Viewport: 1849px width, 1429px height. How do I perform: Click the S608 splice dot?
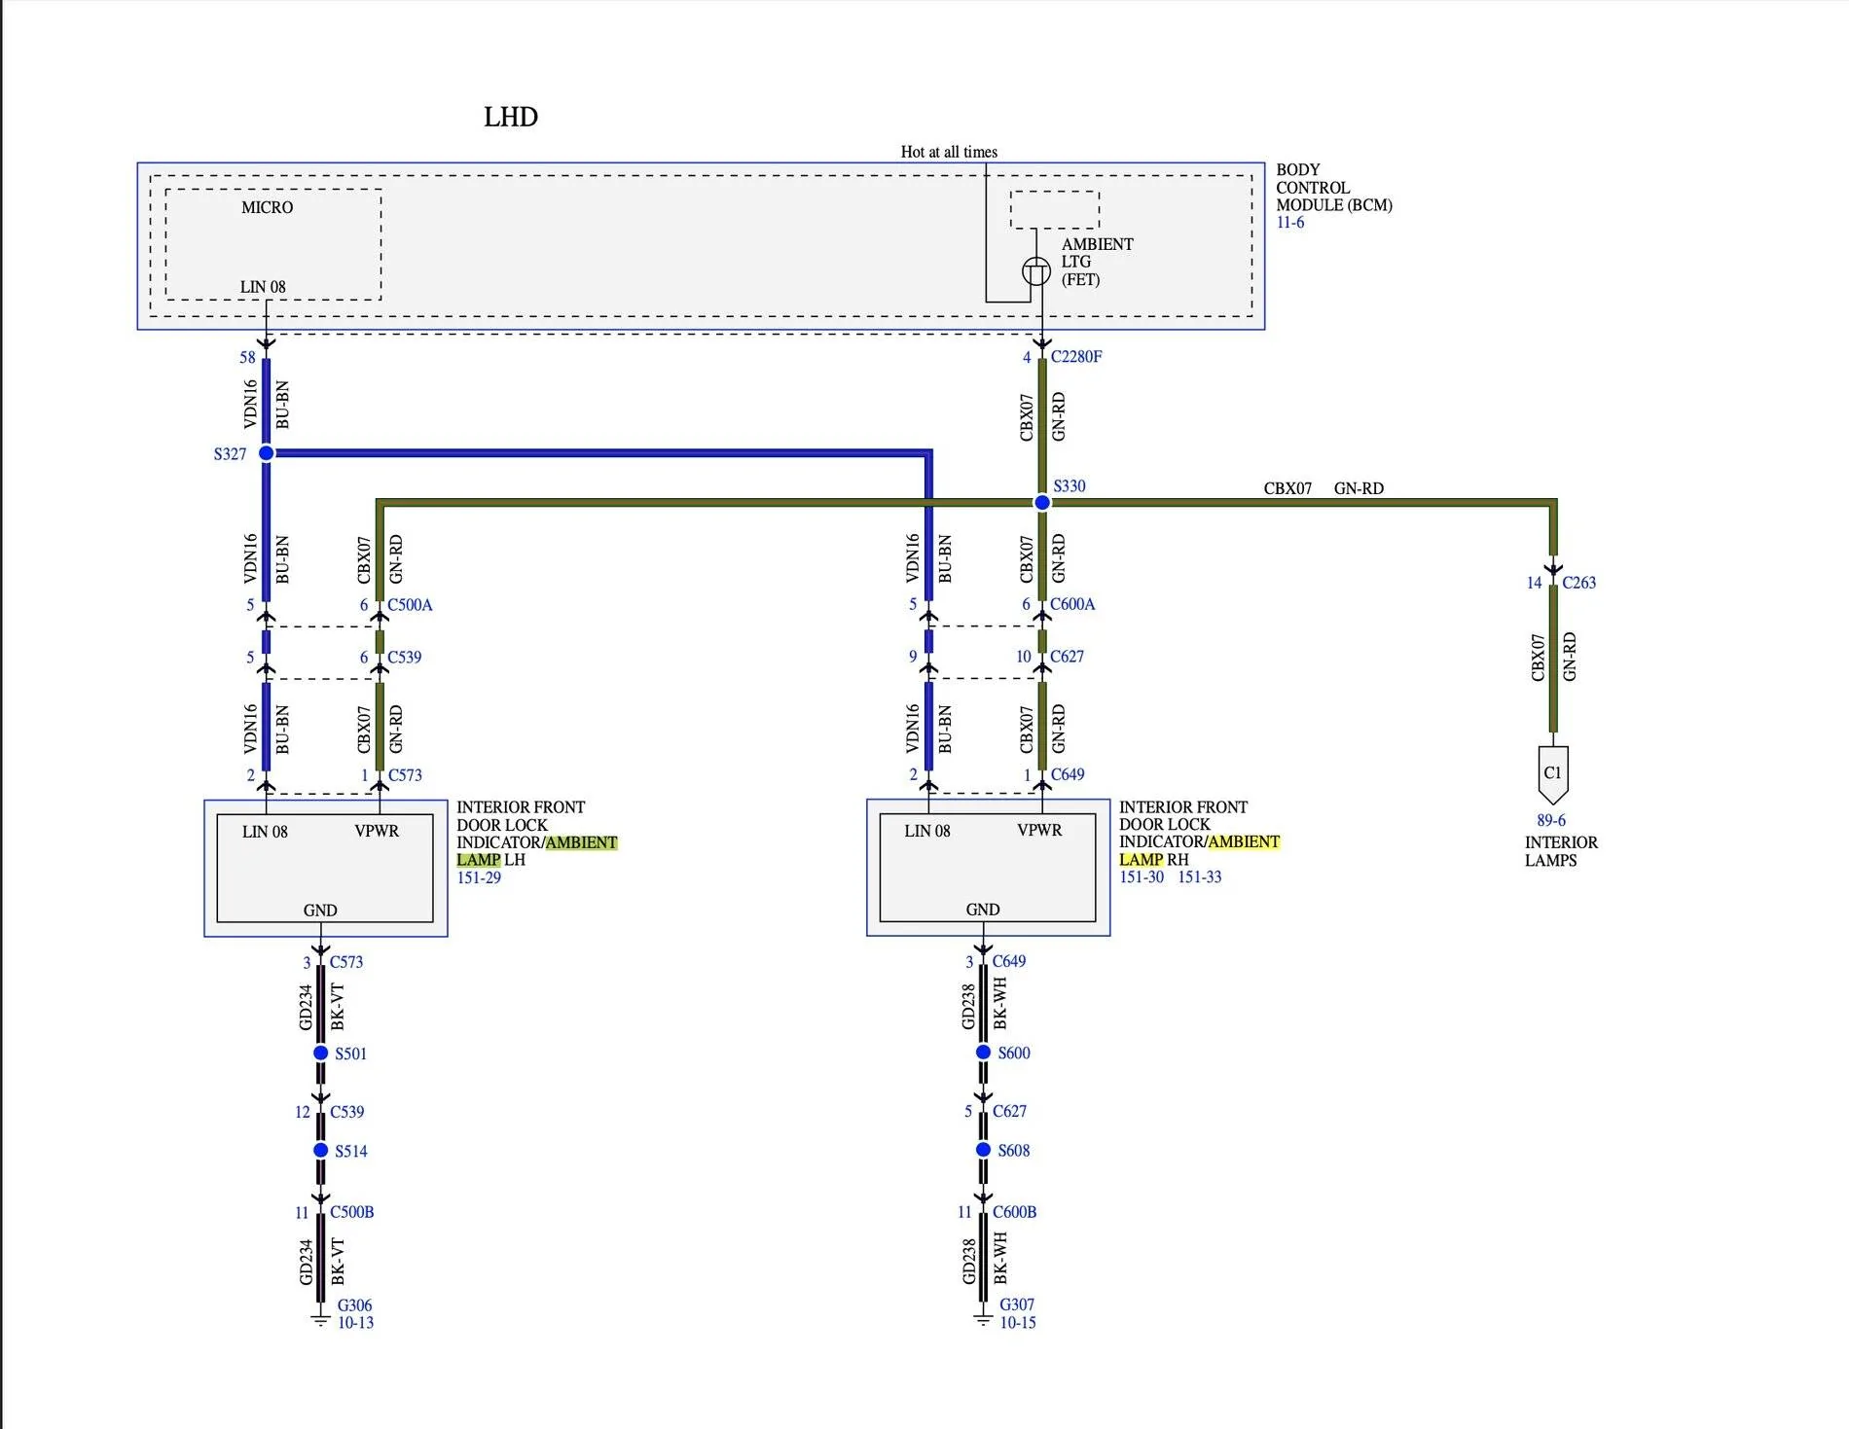pos(984,1150)
